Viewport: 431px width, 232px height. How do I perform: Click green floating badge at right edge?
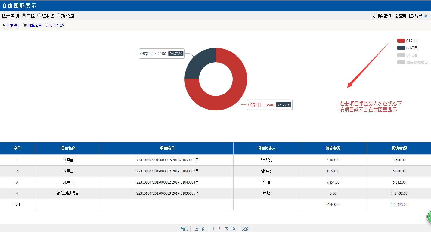tap(429, 217)
